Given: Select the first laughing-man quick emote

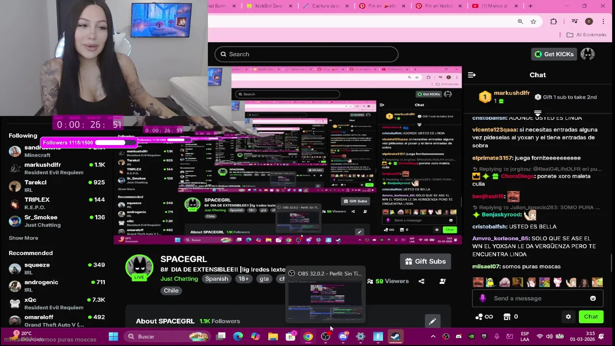Looking at the screenshot, I should click(x=478, y=282).
